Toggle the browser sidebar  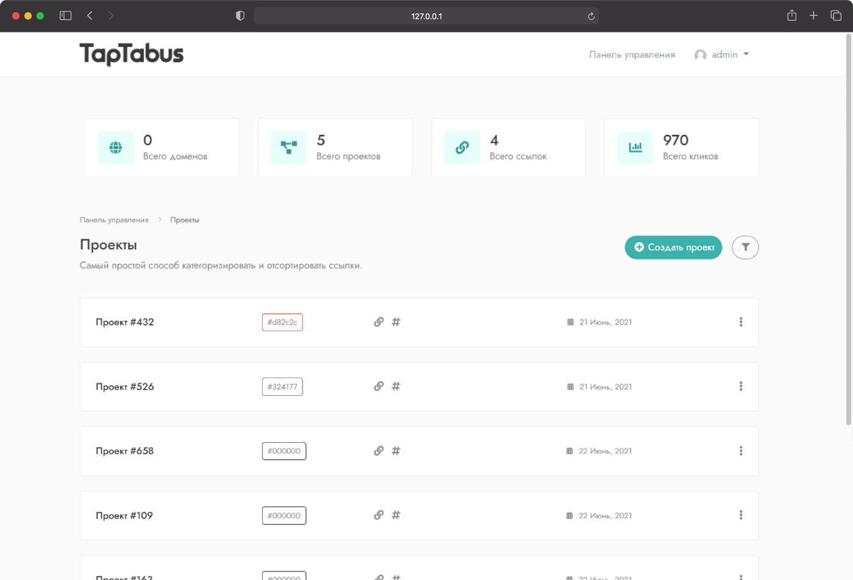point(65,15)
